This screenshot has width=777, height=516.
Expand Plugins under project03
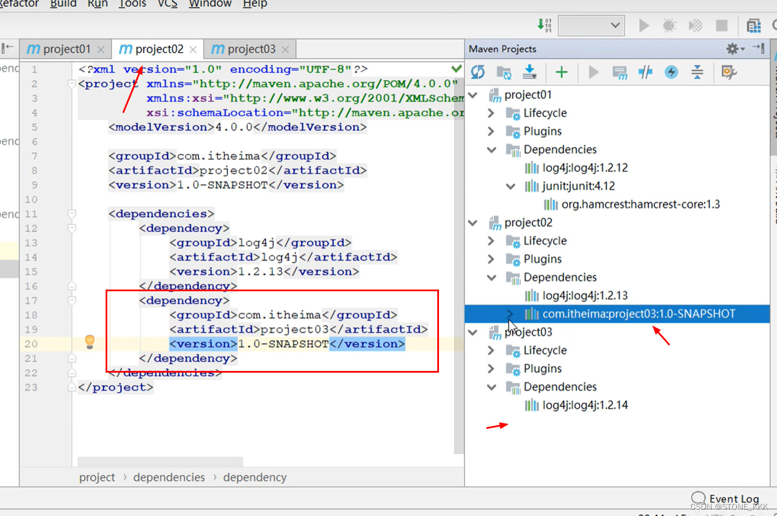(x=491, y=369)
